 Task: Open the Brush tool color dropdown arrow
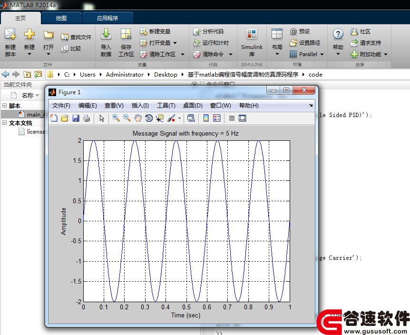tap(180, 118)
